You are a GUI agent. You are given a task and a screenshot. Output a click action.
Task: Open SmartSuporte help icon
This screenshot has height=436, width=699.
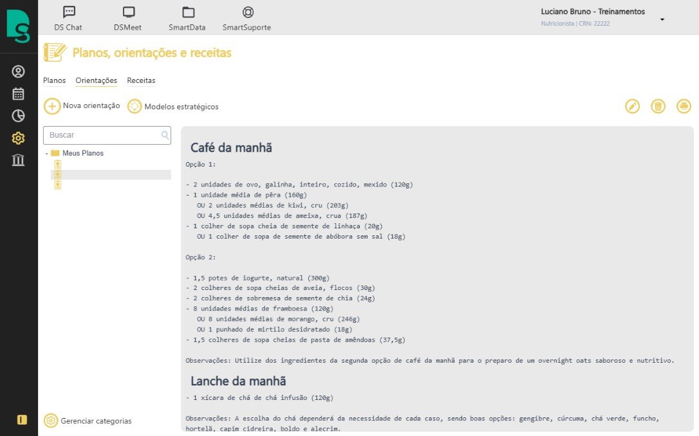pyautogui.click(x=248, y=12)
